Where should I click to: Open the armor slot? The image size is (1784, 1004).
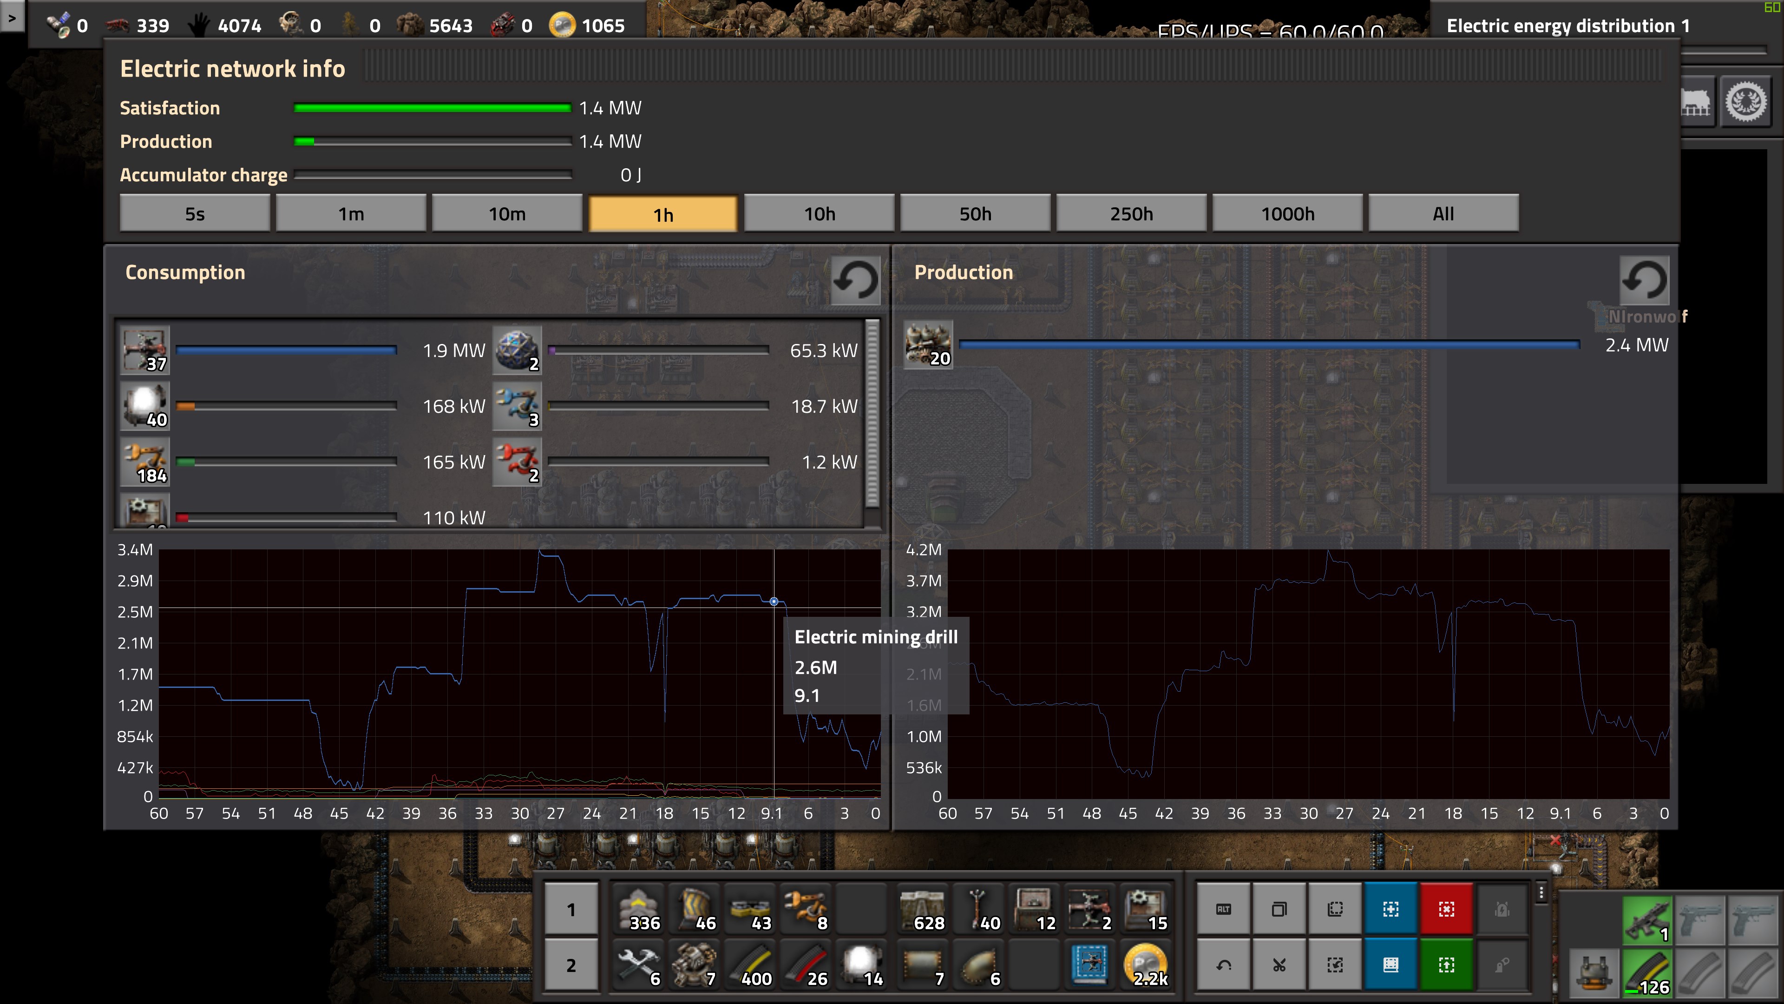point(1594,973)
